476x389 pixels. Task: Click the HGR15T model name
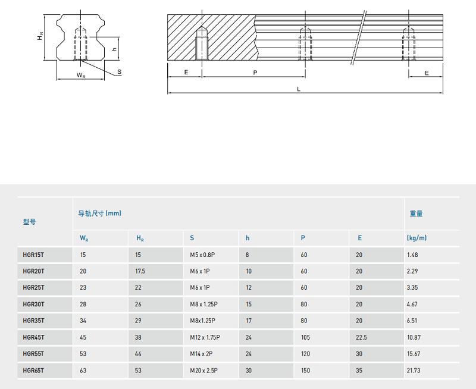point(33,255)
